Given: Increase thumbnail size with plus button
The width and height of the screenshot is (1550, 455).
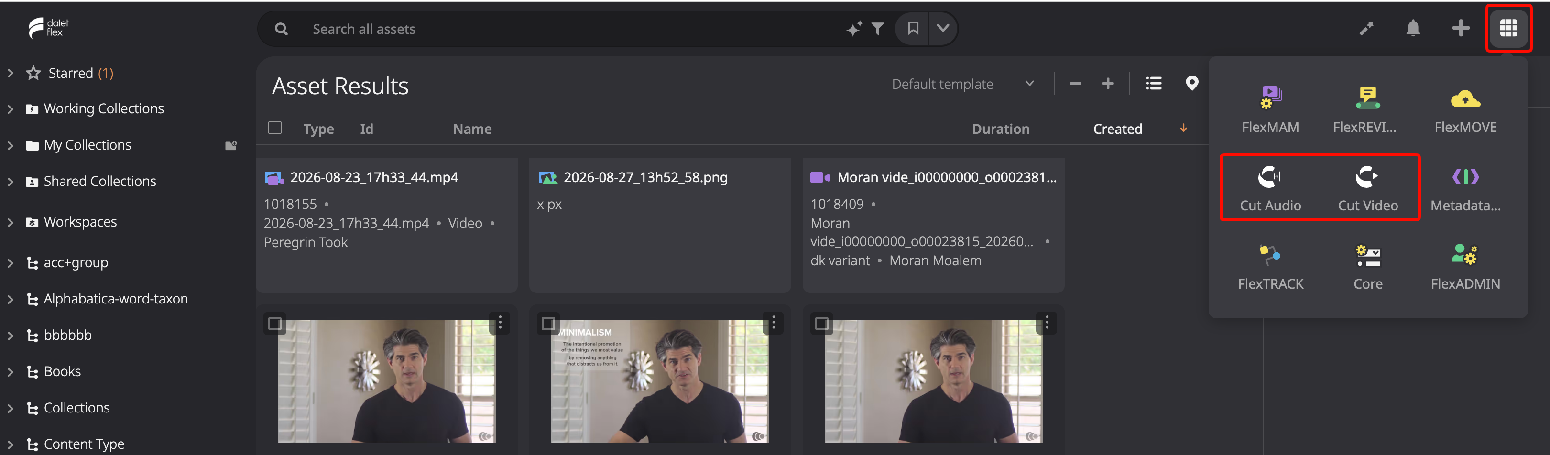Looking at the screenshot, I should [1108, 84].
